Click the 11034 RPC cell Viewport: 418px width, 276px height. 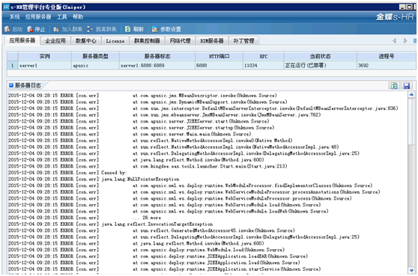[264, 66]
